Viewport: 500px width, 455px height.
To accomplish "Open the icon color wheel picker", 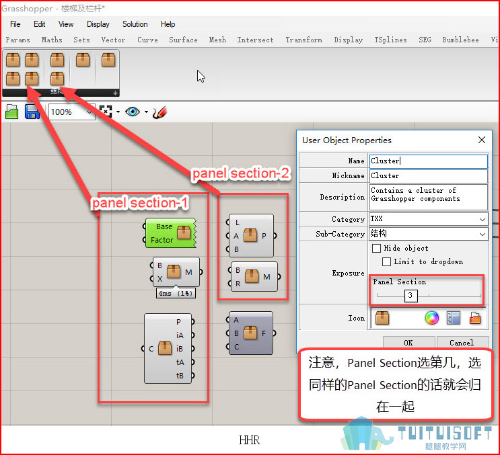I will 432,318.
